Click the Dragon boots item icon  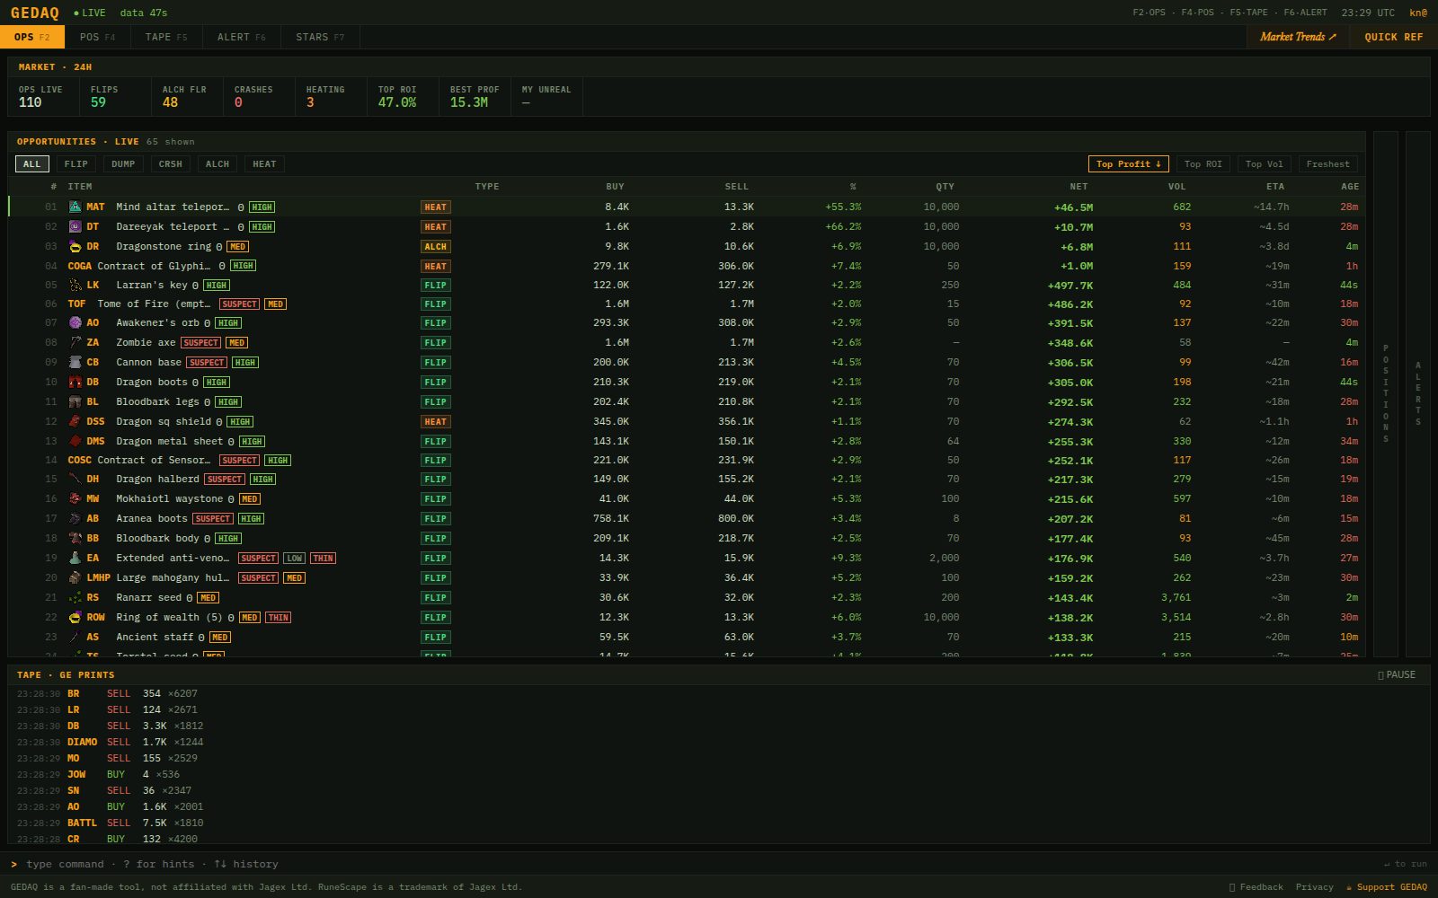pyautogui.click(x=75, y=382)
